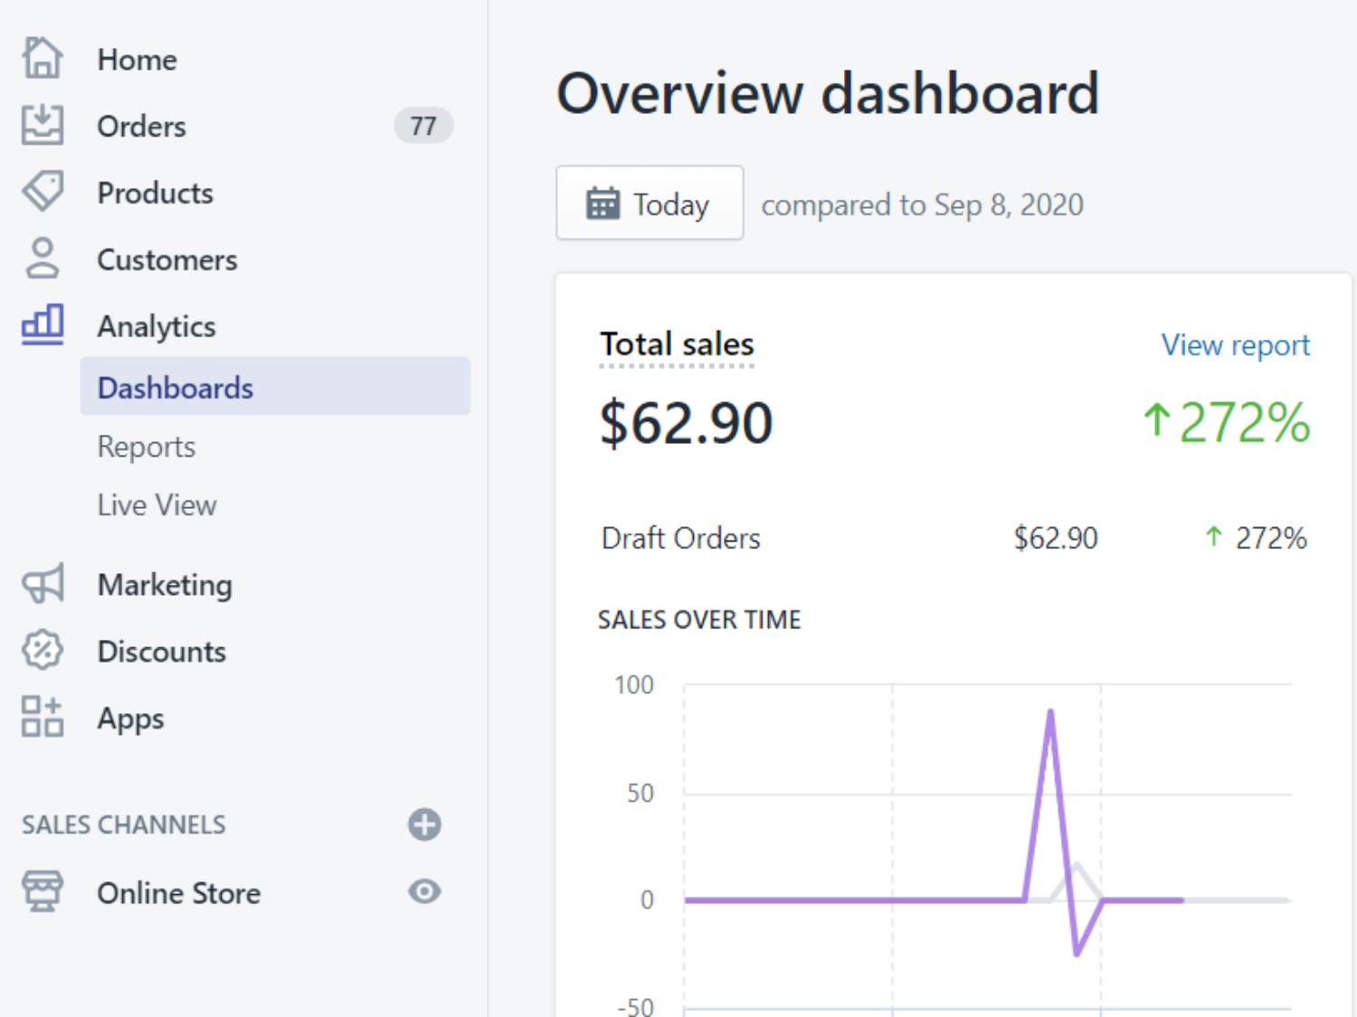The height and width of the screenshot is (1017, 1357).
Task: Open Live View from the Analytics menu
Action: [x=156, y=504]
